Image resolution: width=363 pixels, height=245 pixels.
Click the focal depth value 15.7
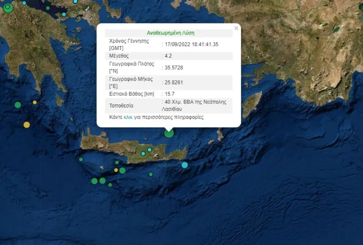[x=169, y=94]
